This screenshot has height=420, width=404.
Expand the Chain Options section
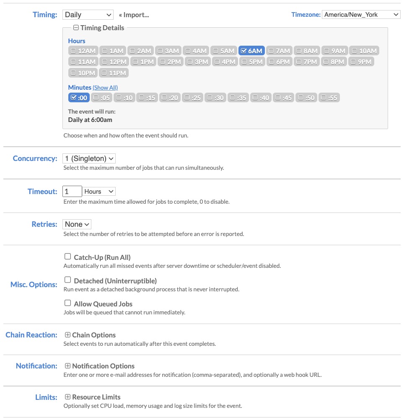(68, 335)
